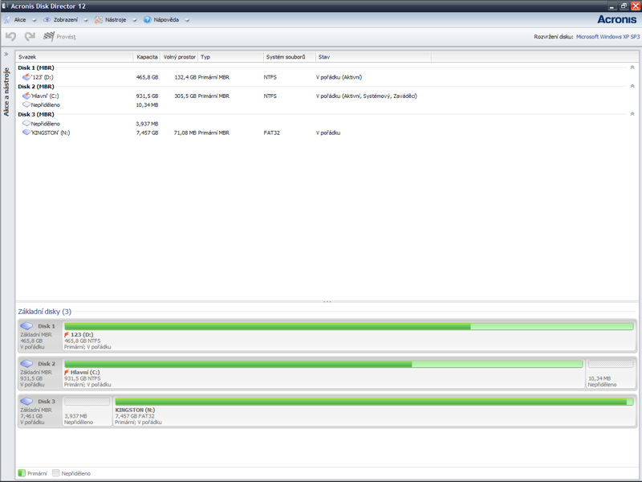This screenshot has height=482, width=642.
Task: Click the FAT32 file system cell
Action: [272, 133]
